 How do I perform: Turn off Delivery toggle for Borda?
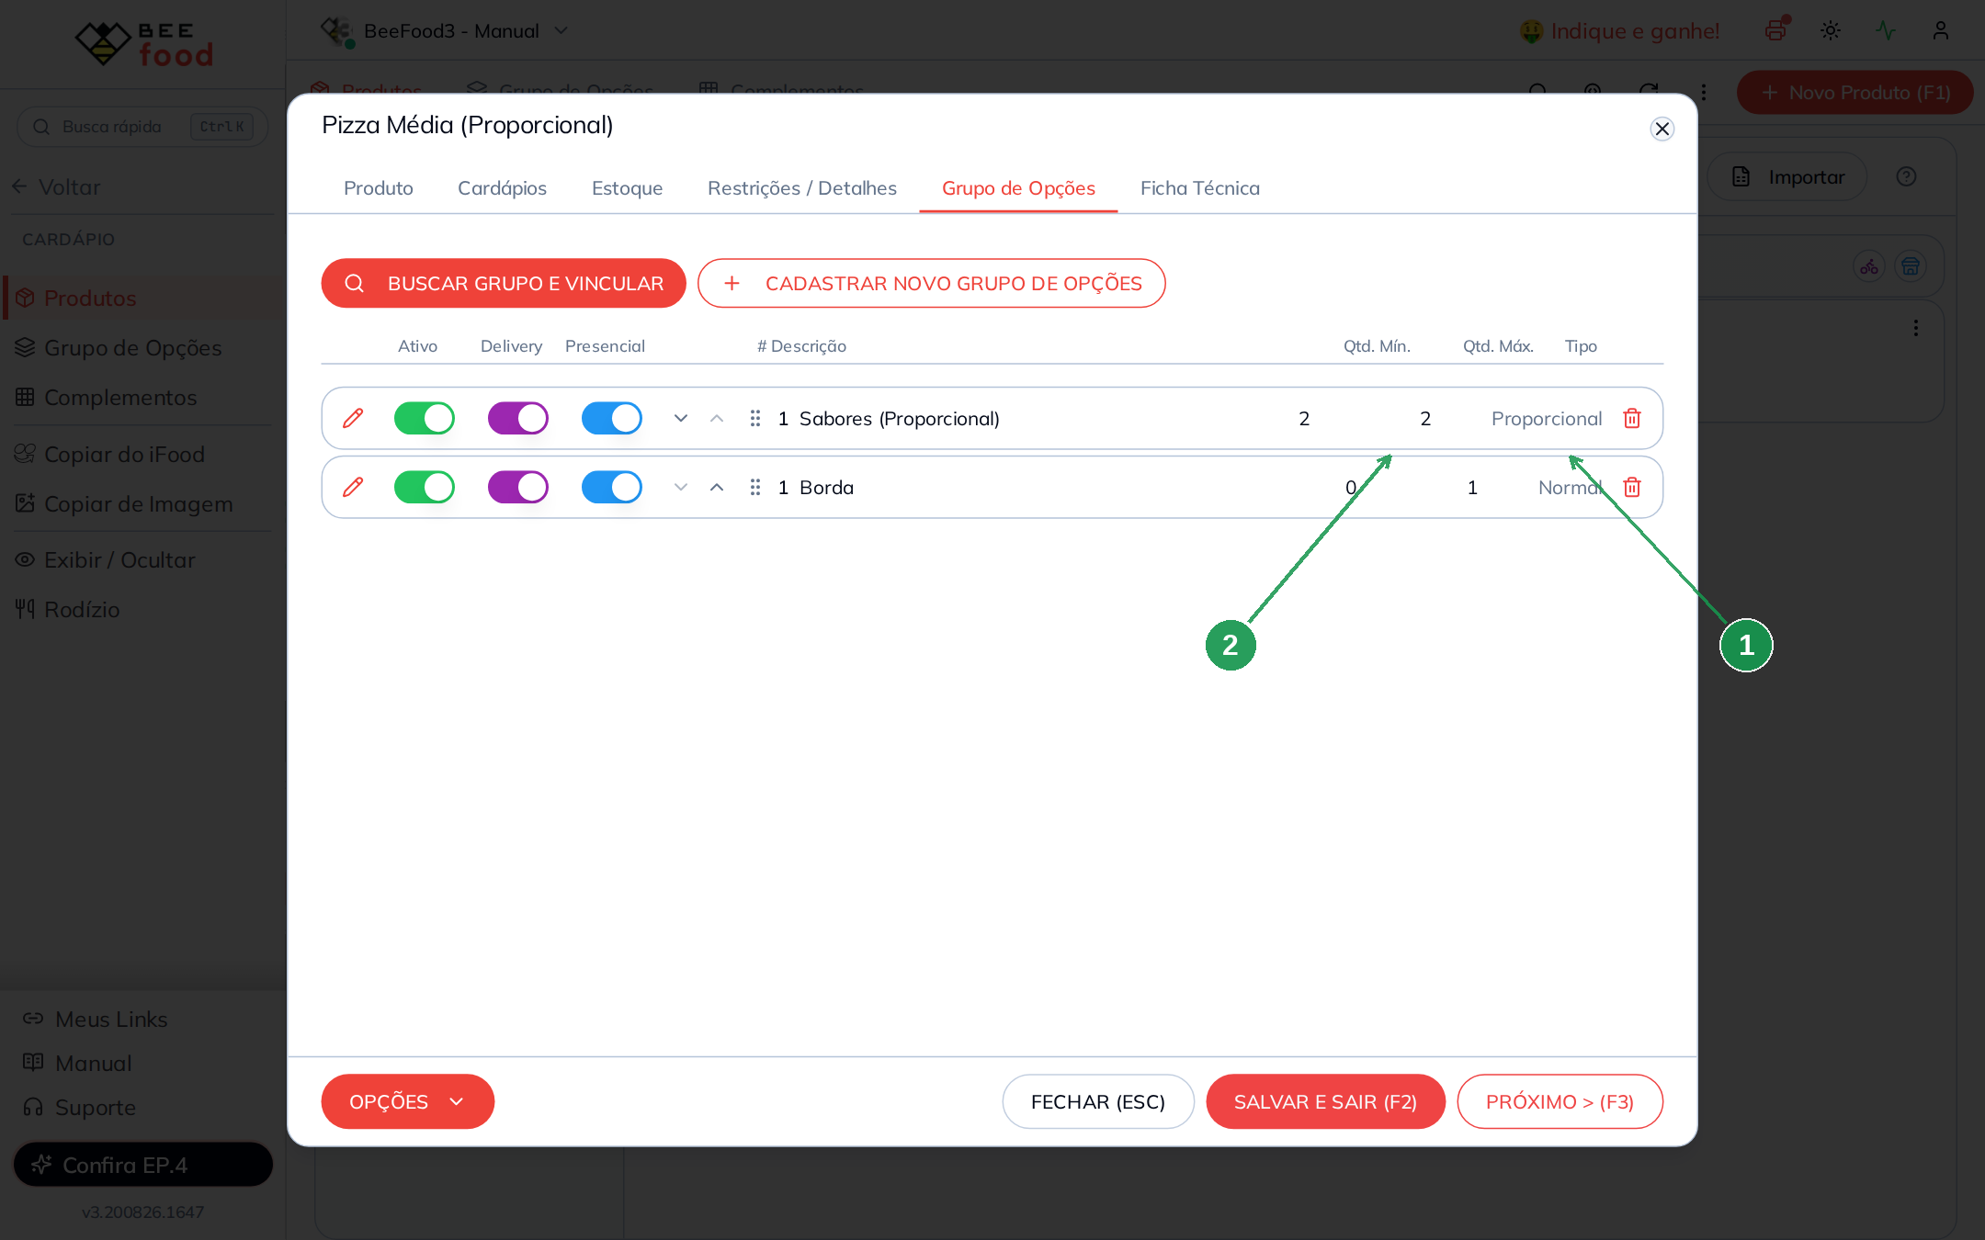point(518,487)
